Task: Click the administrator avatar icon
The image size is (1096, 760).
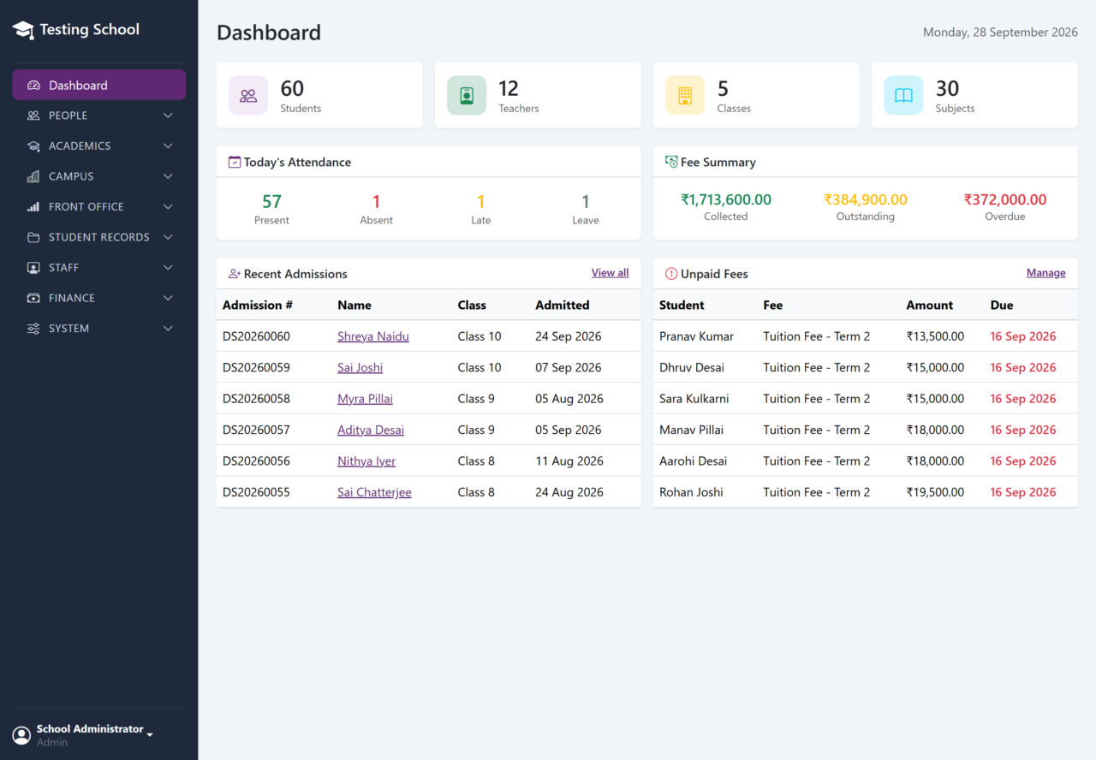Action: [x=21, y=735]
